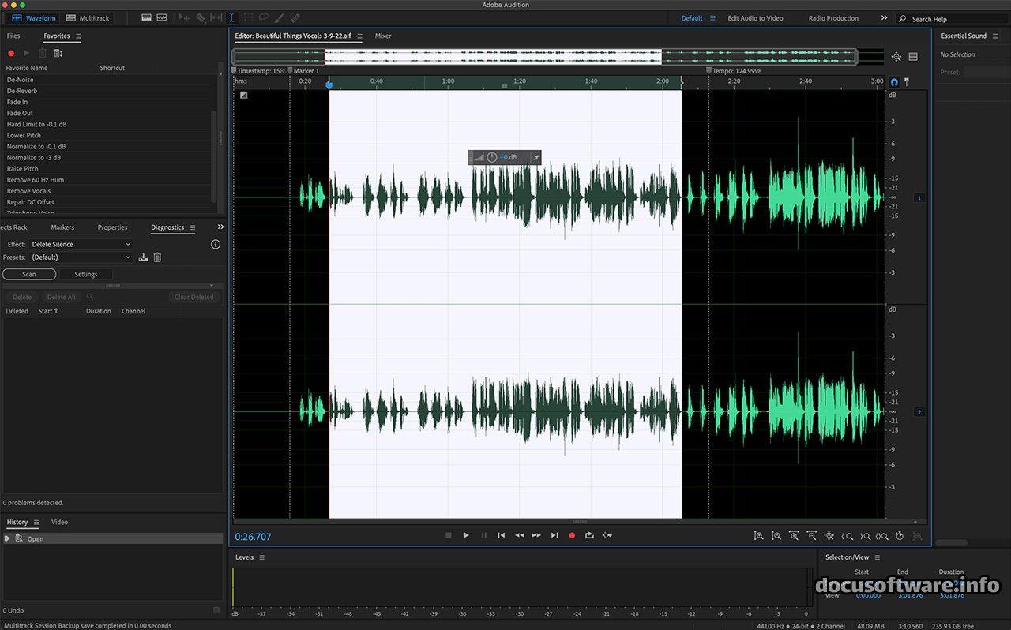Enable loop playback in the transport bar

pos(589,535)
